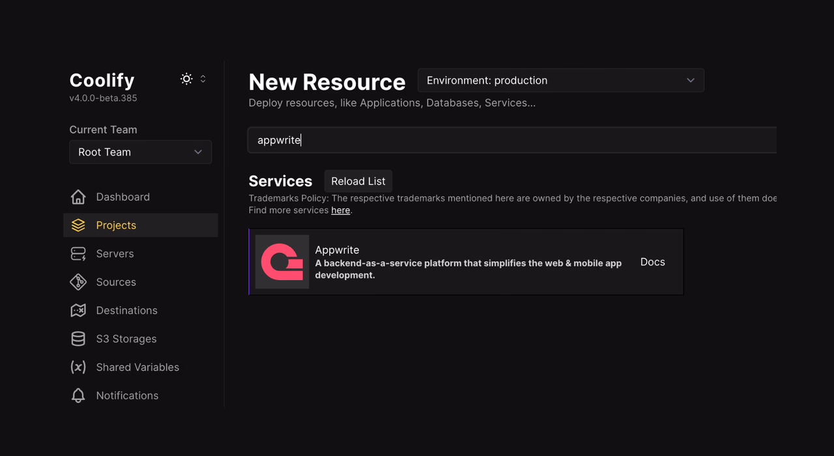This screenshot has width=834, height=456.
Task: Open Notifications menu label
Action: [x=127, y=395]
